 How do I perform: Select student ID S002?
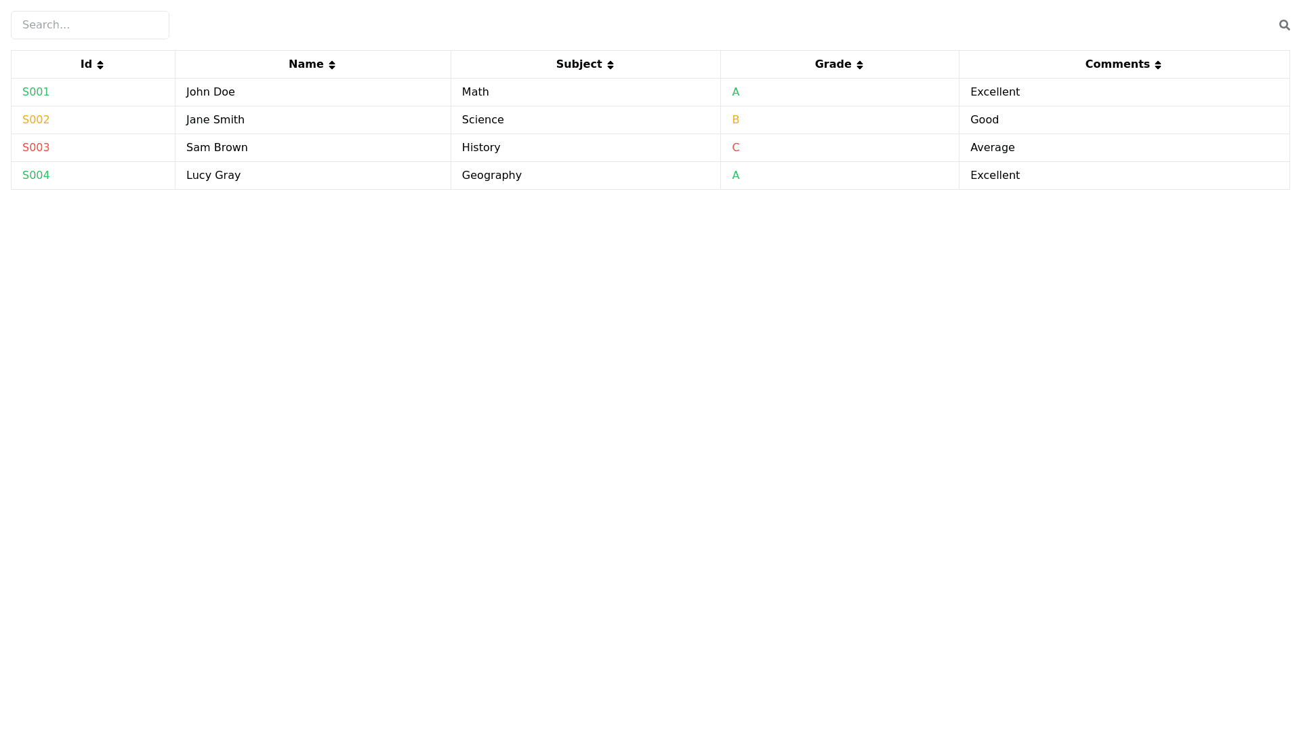pos(36,120)
